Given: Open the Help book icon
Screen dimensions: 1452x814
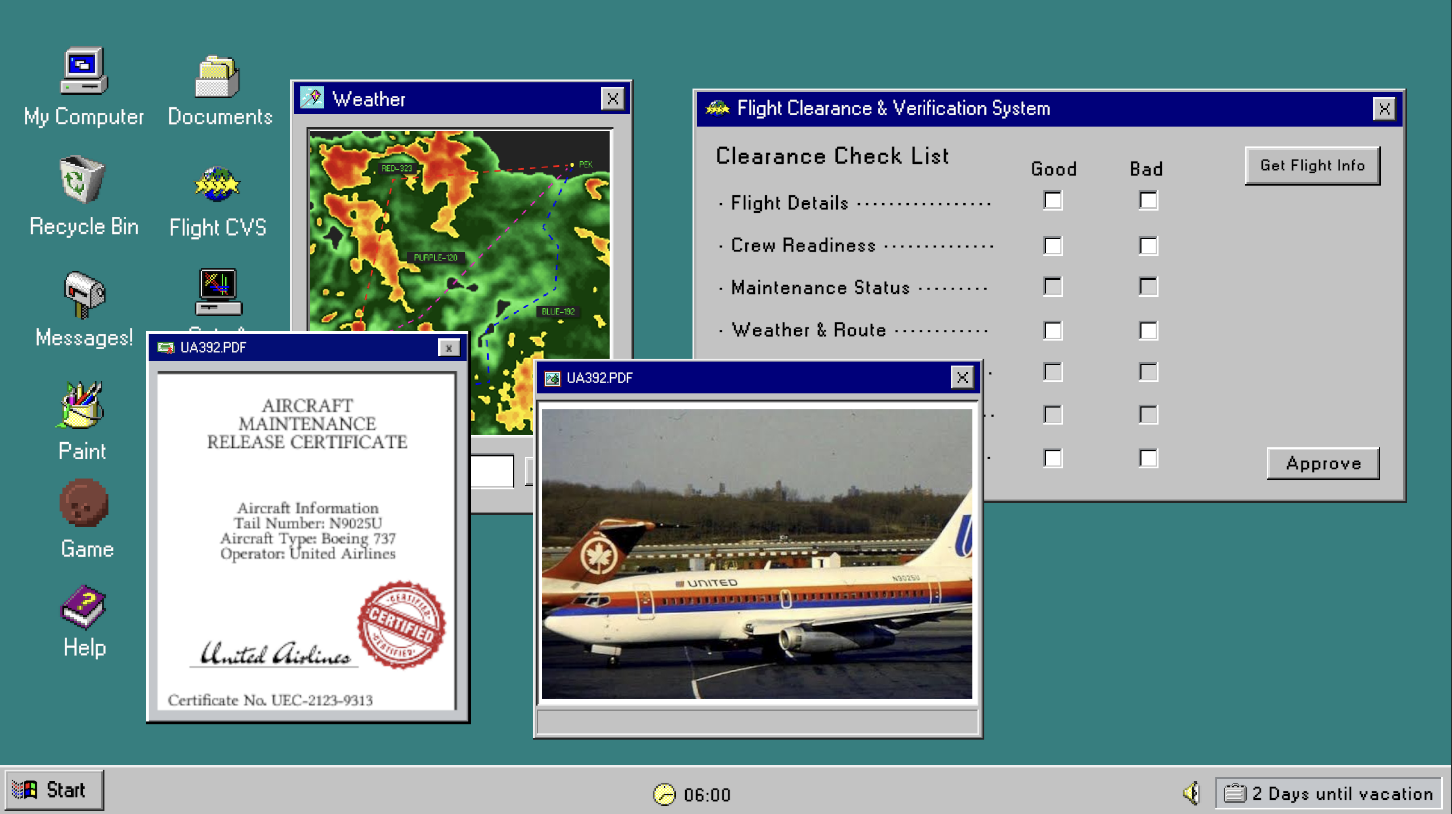Looking at the screenshot, I should coord(83,607).
